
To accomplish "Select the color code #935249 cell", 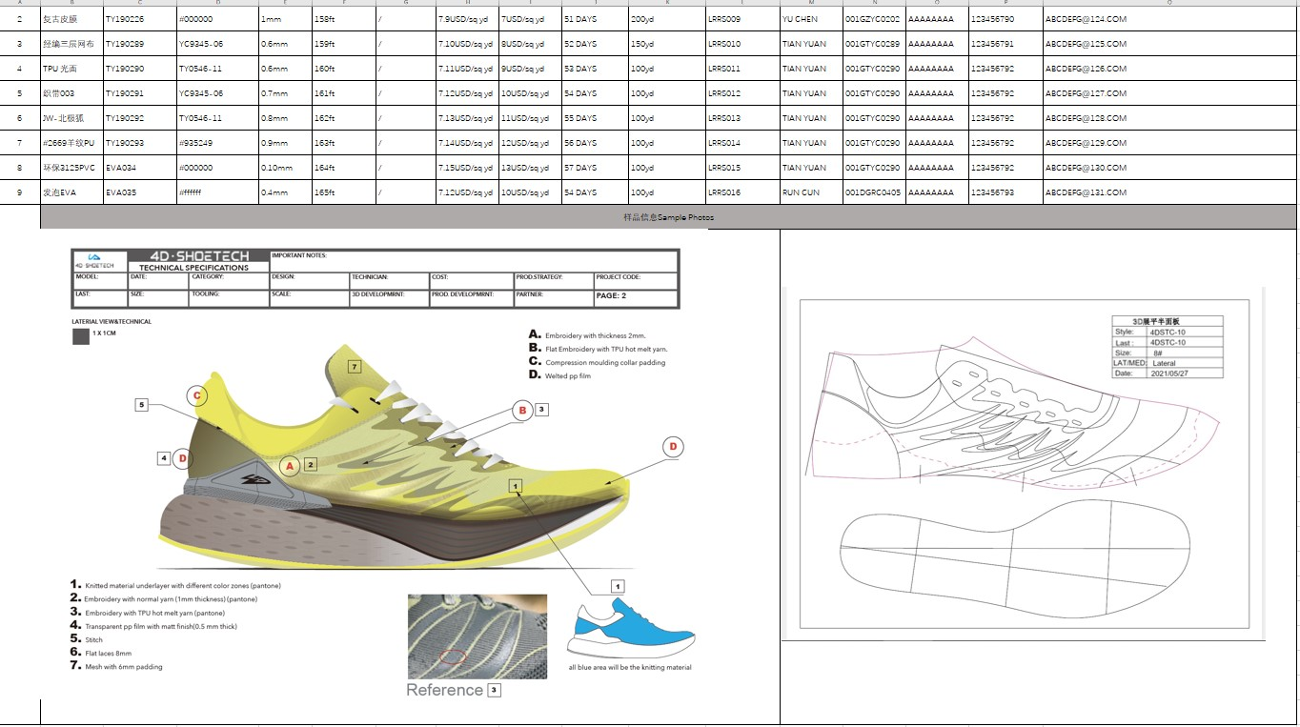I will pos(217,143).
